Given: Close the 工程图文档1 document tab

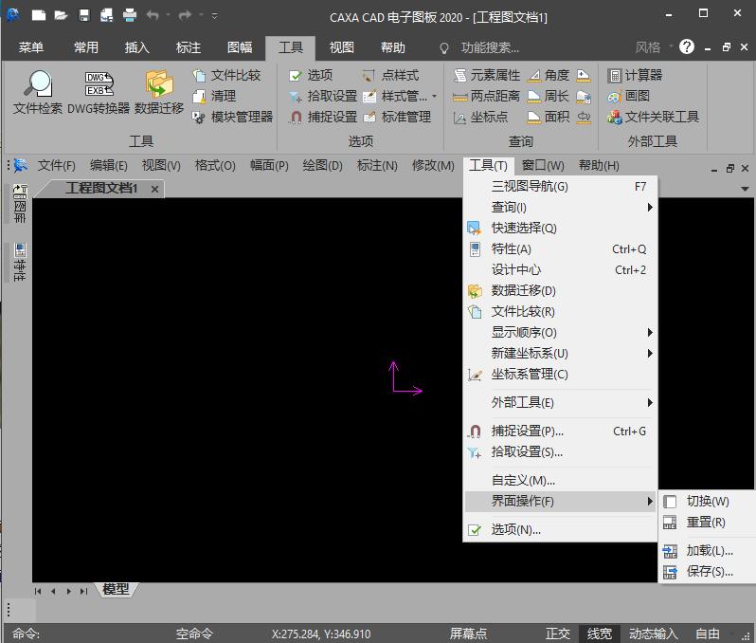Looking at the screenshot, I should coord(154,189).
